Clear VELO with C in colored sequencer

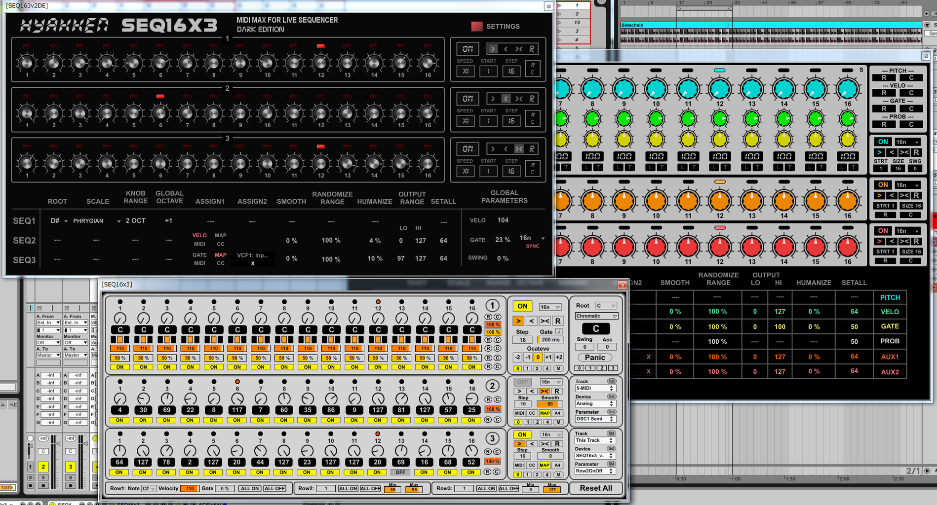[x=911, y=93]
